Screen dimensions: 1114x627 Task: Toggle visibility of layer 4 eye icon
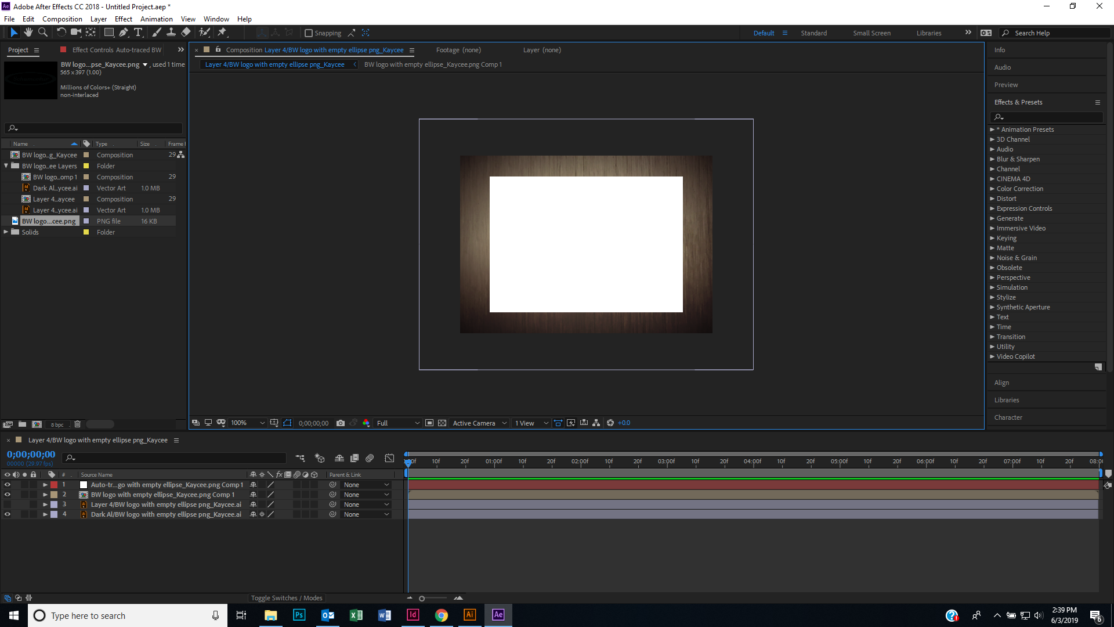click(8, 514)
